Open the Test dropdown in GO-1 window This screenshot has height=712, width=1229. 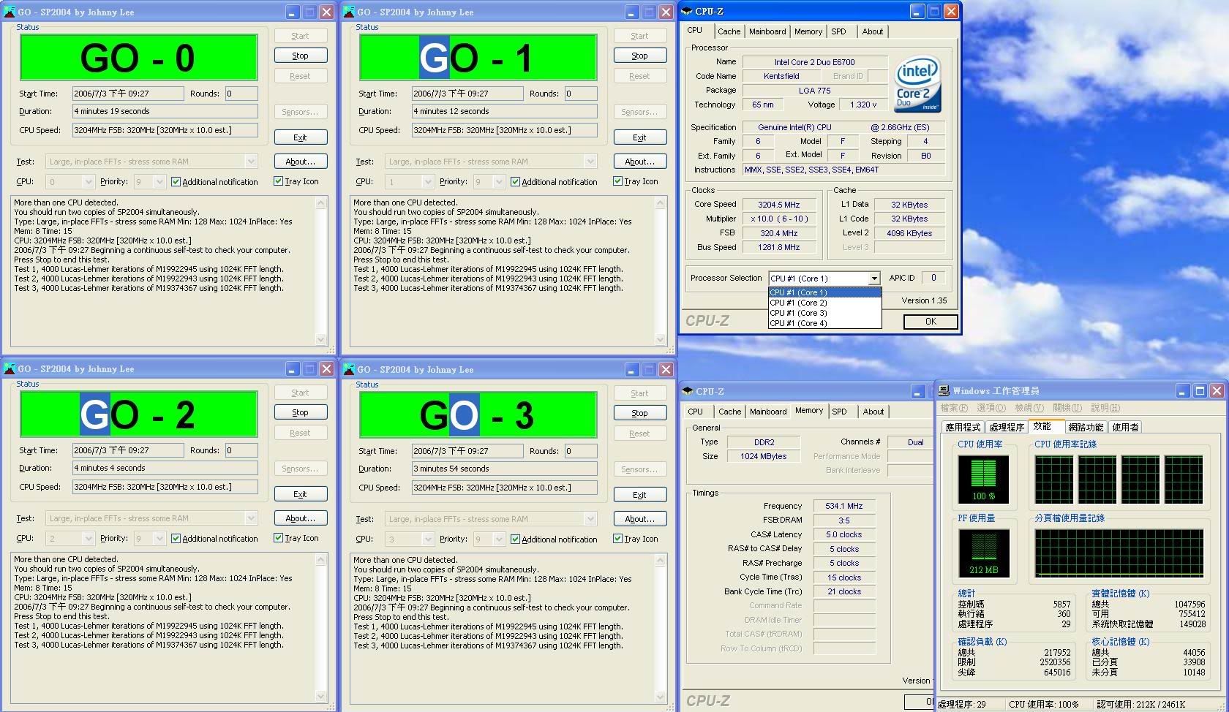(x=590, y=162)
